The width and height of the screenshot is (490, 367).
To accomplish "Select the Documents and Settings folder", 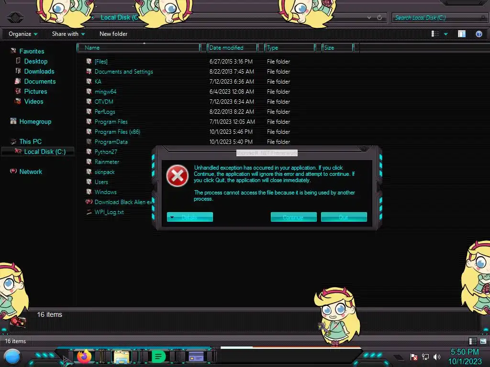I will pos(124,72).
